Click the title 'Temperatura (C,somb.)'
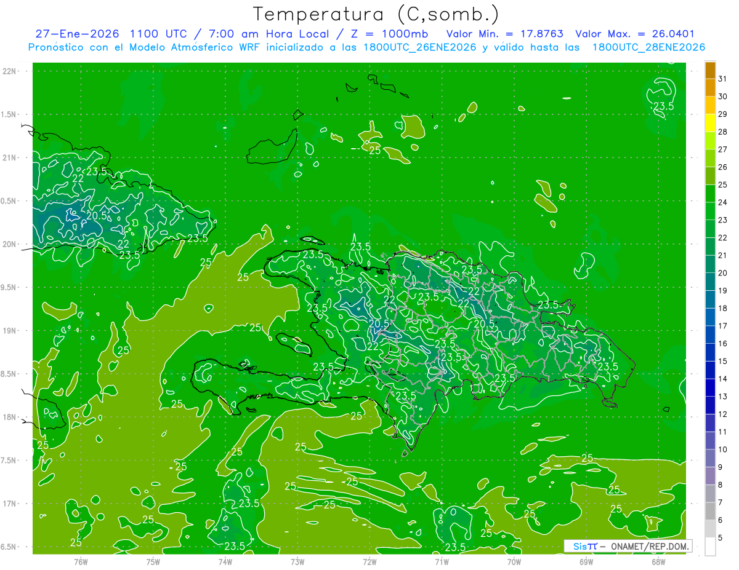 point(376,15)
